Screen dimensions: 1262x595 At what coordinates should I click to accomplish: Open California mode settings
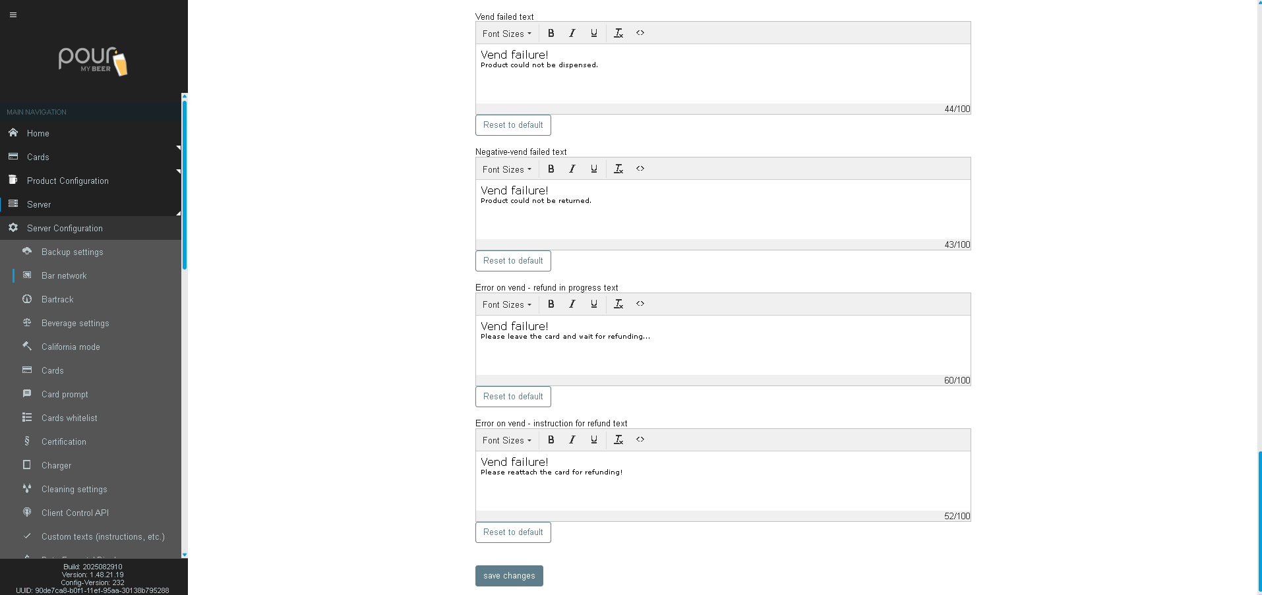coord(71,347)
